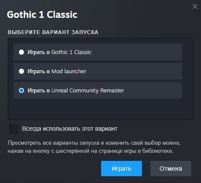Image resolution: width=201 pixels, height=183 pixels.
Task: Close the launch options dialog with X
Action: 195,6
